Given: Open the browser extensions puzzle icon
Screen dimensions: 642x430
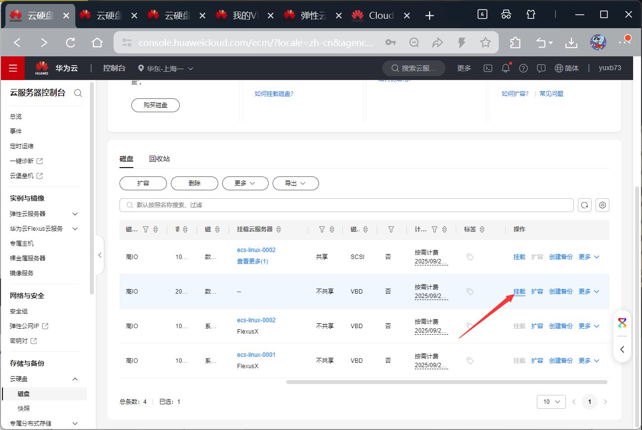Looking at the screenshot, I should click(x=515, y=43).
